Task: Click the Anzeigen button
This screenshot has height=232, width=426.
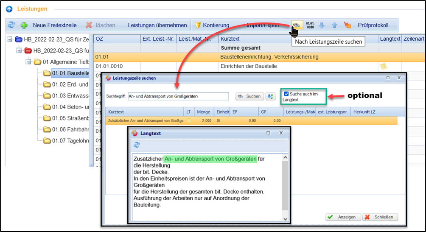Action: pos(343,217)
